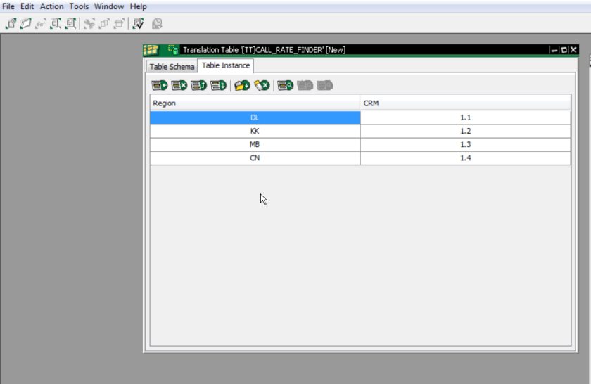Click the grayed Paste icon
Screen dimensions: 591x384
click(x=119, y=24)
